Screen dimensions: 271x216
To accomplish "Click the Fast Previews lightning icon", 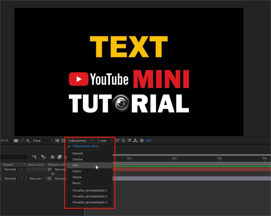I will point(123,140).
